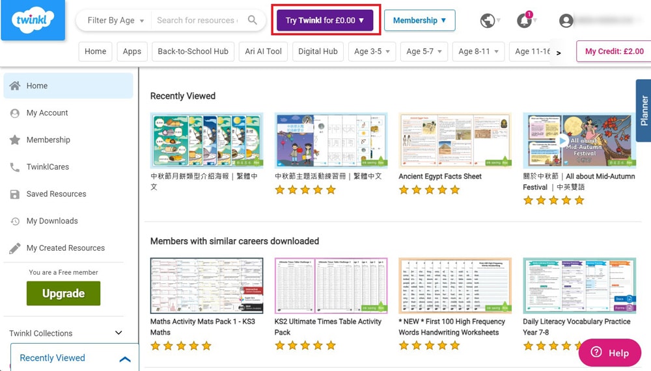
Task: Click the star rating under Ancient Egypt Facts Sheet
Action: (x=429, y=190)
